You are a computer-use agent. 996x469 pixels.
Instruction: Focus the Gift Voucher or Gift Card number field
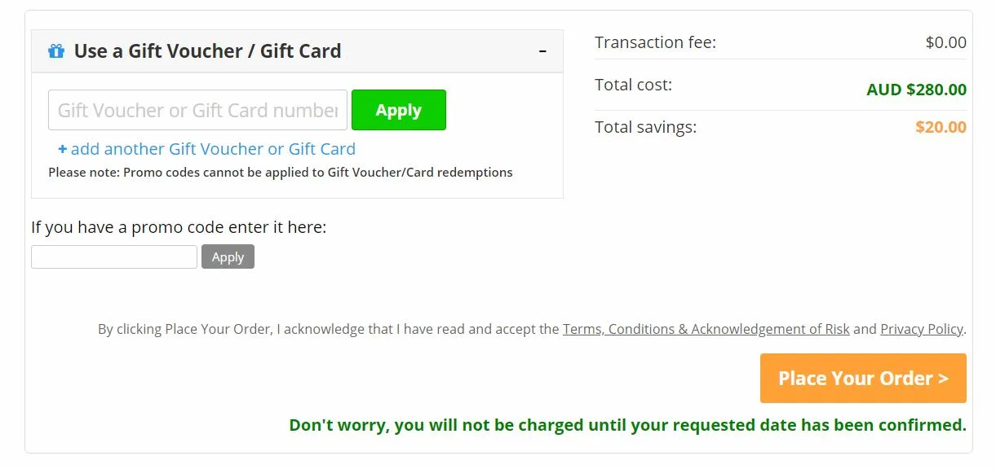tap(197, 110)
